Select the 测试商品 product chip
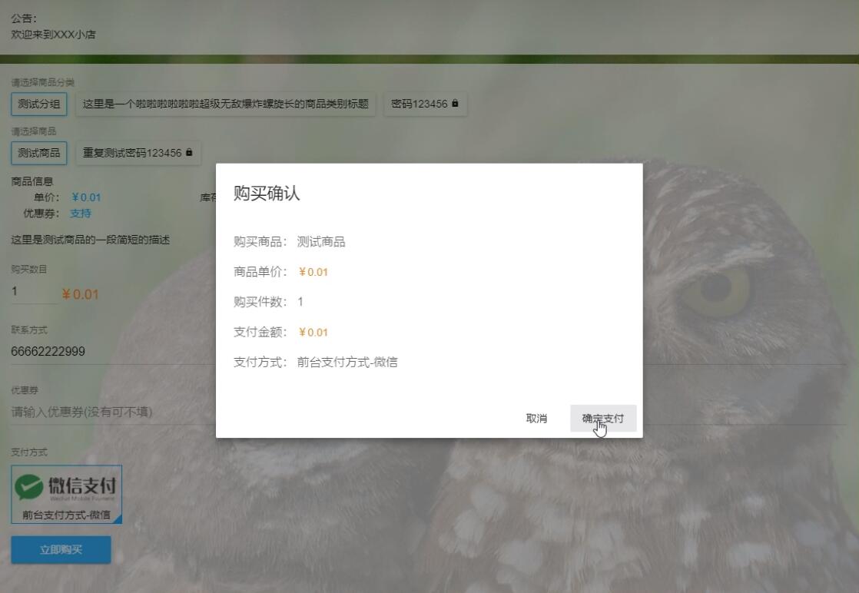The width and height of the screenshot is (859, 593). point(39,153)
